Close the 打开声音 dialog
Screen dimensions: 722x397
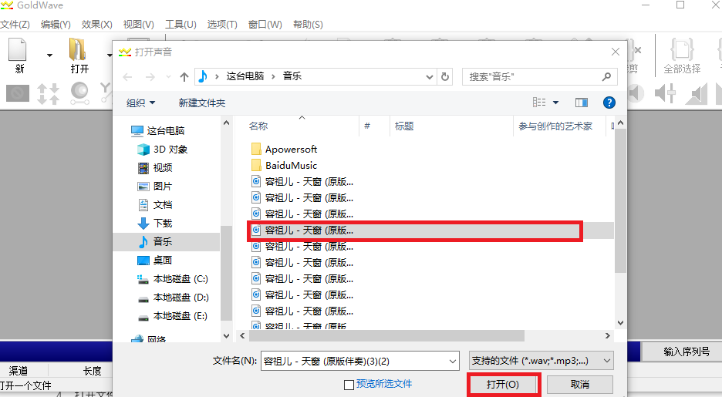point(616,52)
